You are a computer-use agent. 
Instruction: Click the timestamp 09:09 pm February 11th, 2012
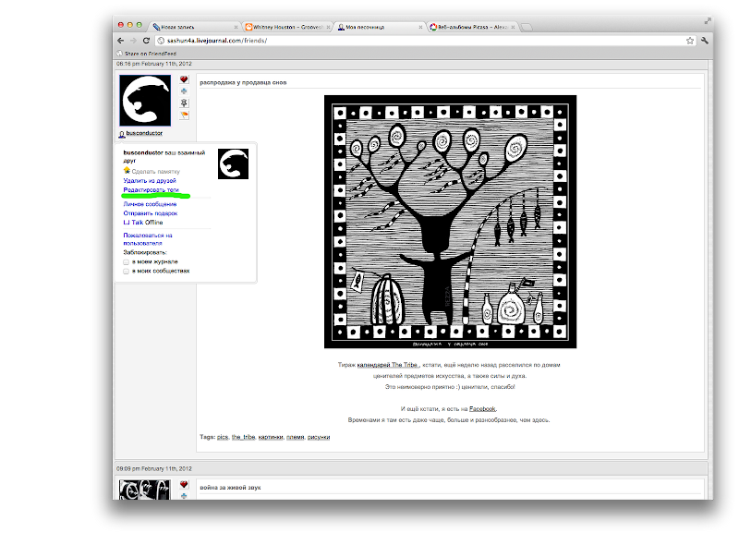click(154, 469)
